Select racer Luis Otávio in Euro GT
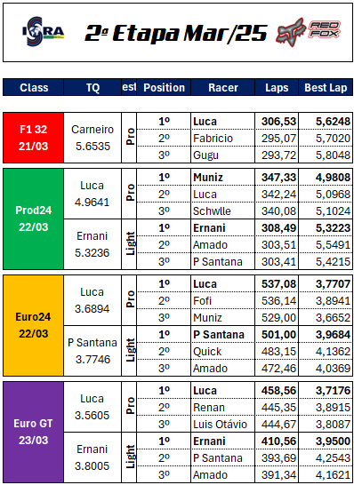 coord(220,424)
